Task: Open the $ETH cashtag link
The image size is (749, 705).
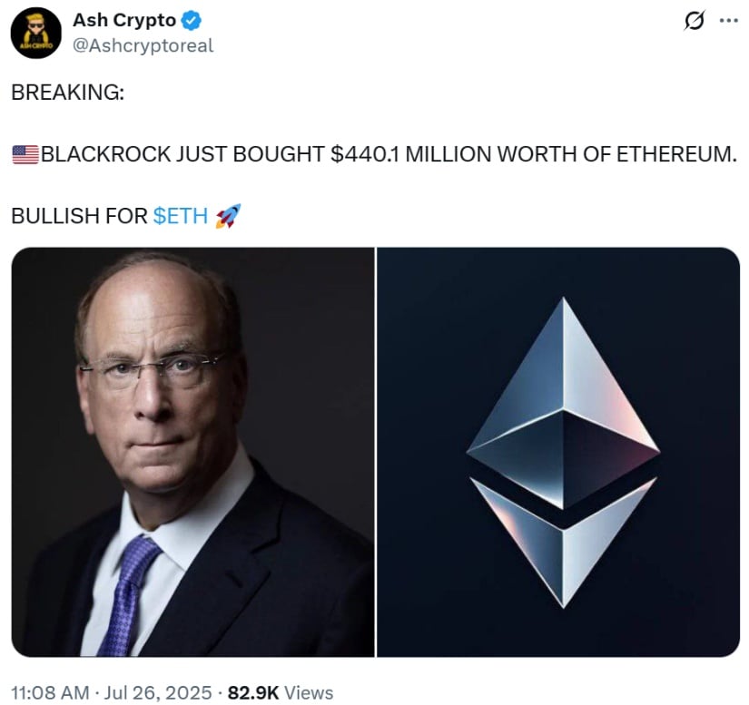Action: [x=181, y=216]
